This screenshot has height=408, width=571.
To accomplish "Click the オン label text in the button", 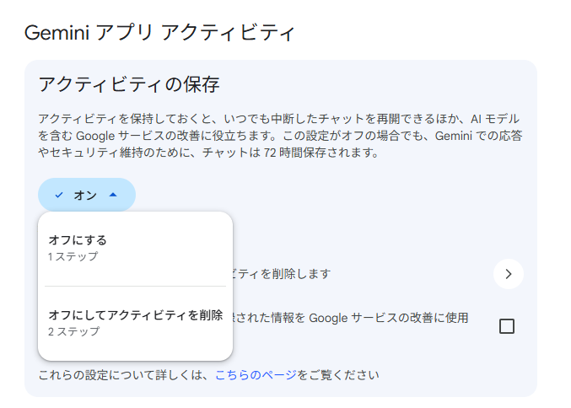I will point(85,196).
